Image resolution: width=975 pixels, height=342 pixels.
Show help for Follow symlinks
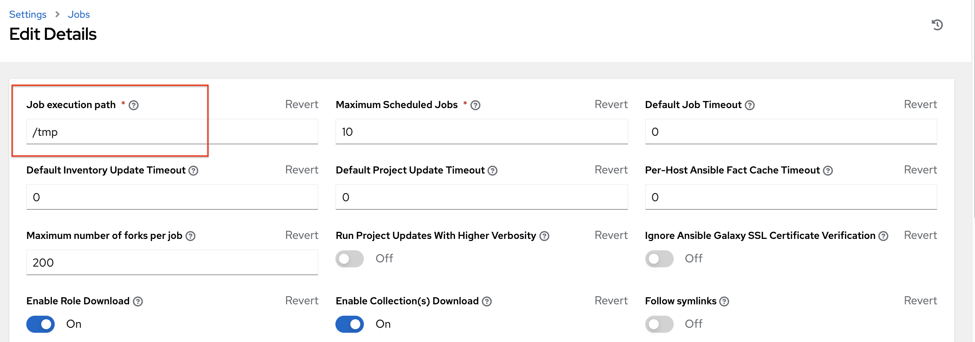point(724,301)
